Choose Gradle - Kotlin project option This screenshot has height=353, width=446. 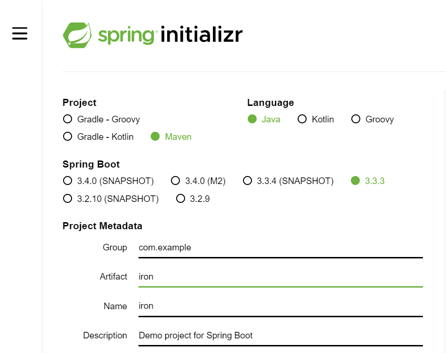[x=68, y=136]
